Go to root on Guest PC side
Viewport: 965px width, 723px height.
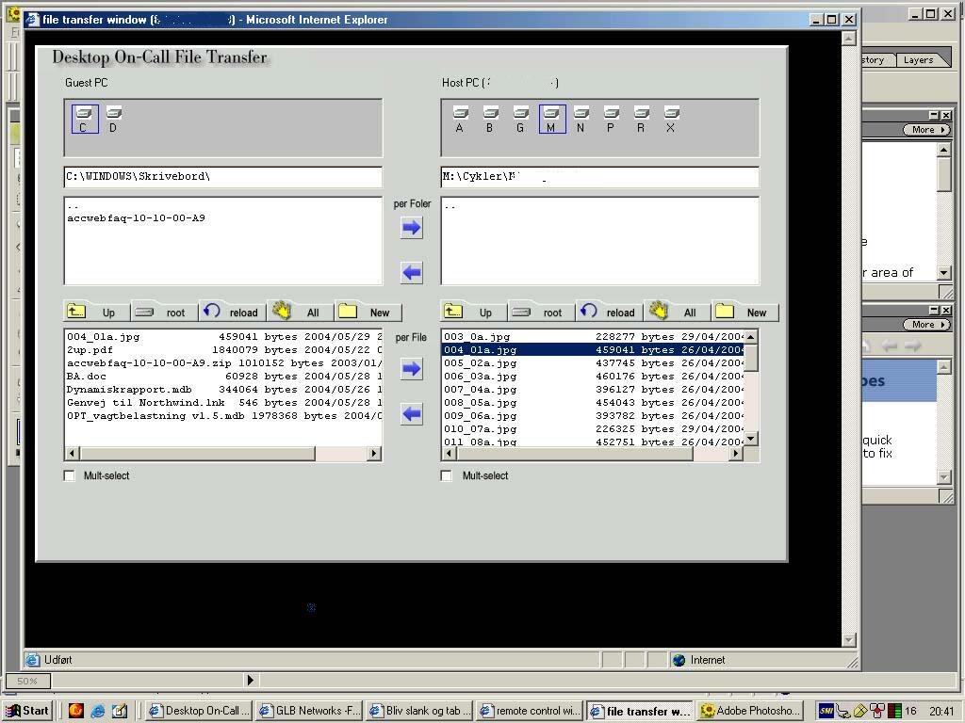point(164,312)
